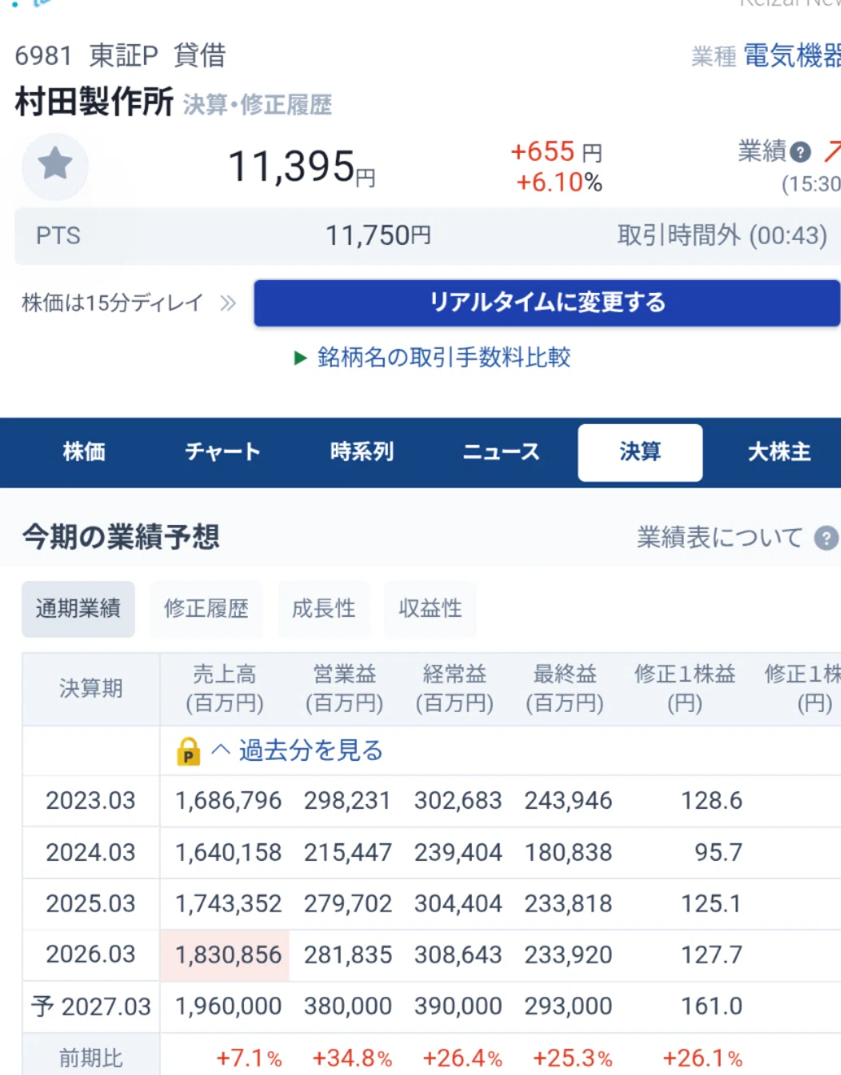Click 予 2027.03 forecast row cell
This screenshot has height=1075, width=841.
[x=91, y=1007]
